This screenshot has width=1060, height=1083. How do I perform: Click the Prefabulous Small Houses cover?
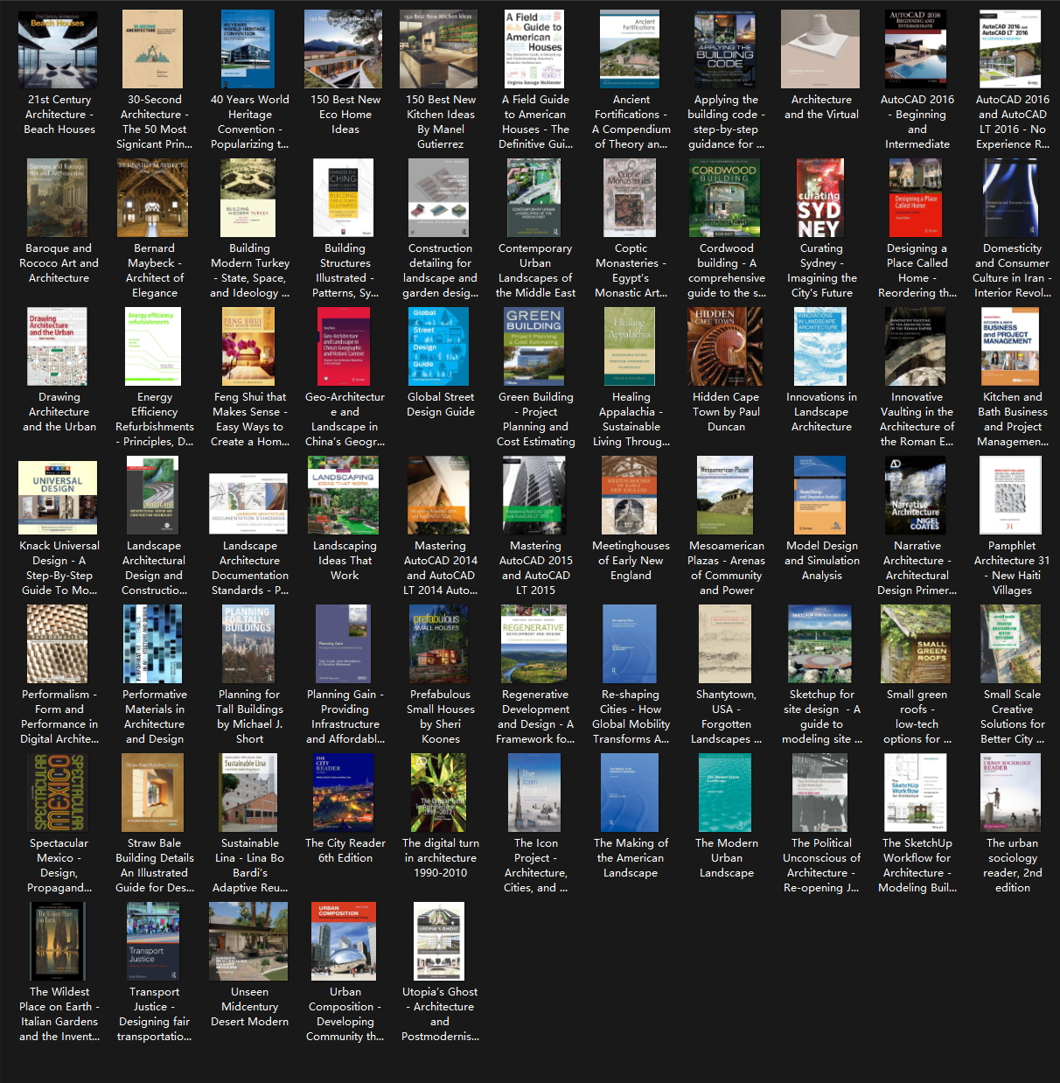pos(439,644)
